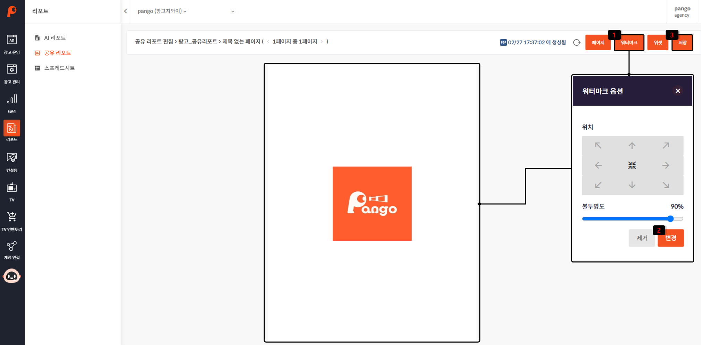Click the 팡고_공유리포트 breadcrumb text
Screen dimensions: 701x345
click(x=198, y=42)
